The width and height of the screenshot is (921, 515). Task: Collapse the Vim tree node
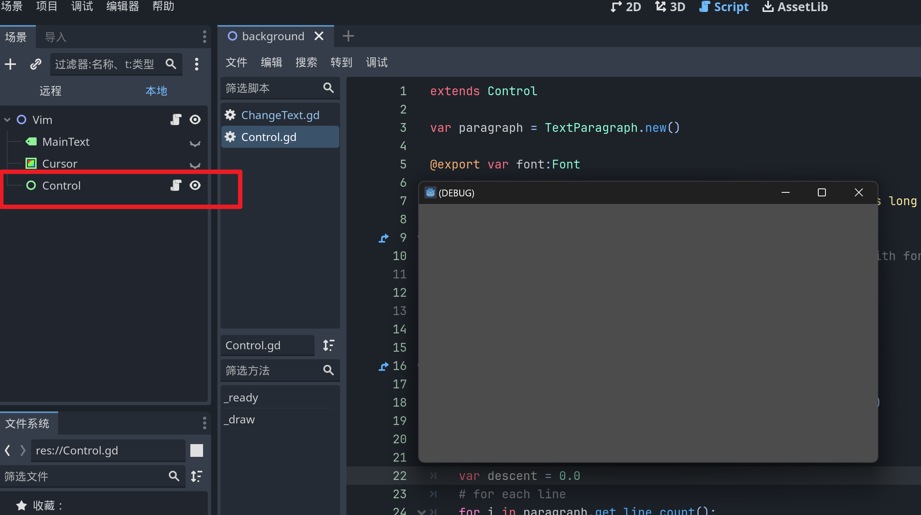coord(7,119)
